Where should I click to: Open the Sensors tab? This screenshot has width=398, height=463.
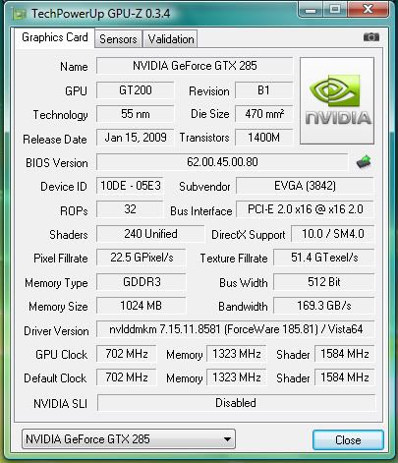click(118, 39)
